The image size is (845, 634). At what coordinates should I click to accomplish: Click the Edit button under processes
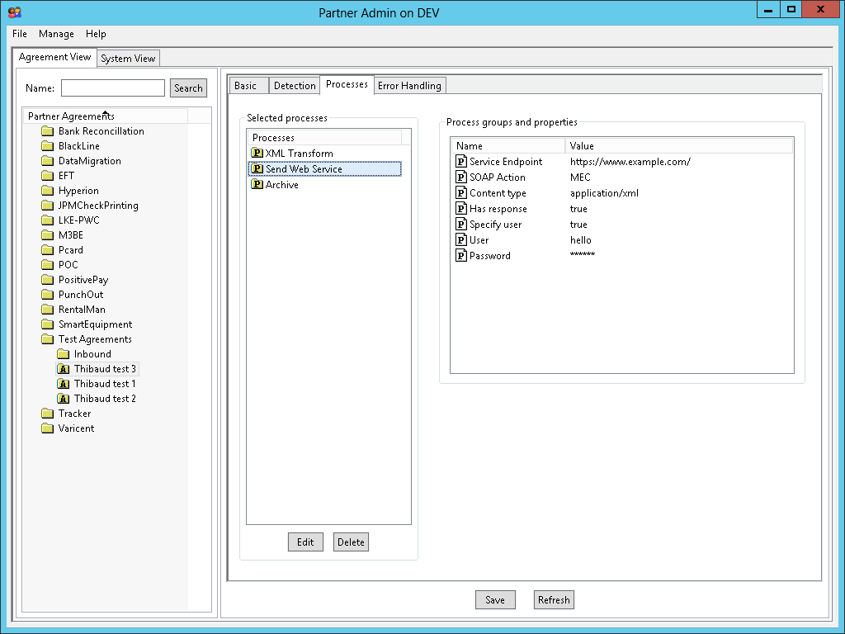pos(305,542)
